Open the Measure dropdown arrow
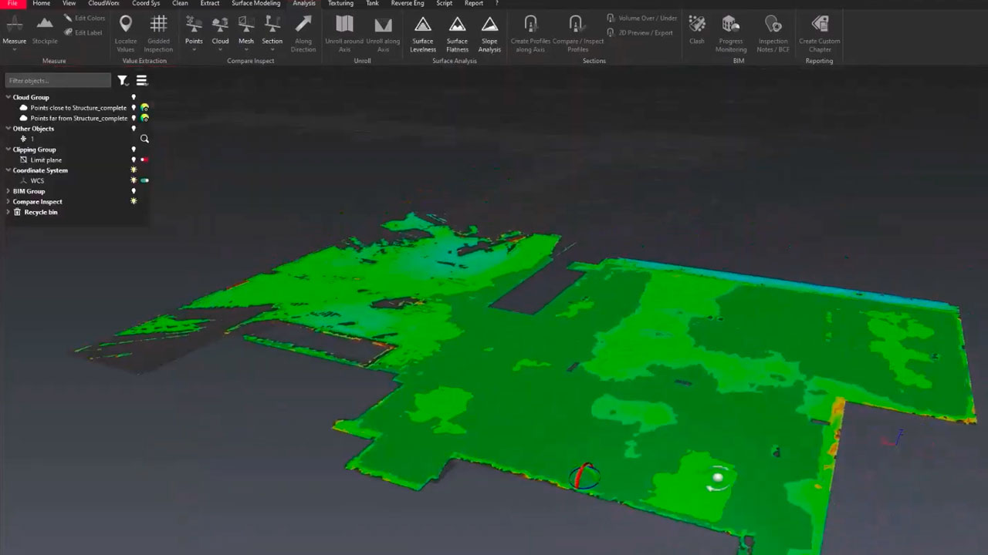Image resolution: width=988 pixels, height=555 pixels. coord(14,50)
